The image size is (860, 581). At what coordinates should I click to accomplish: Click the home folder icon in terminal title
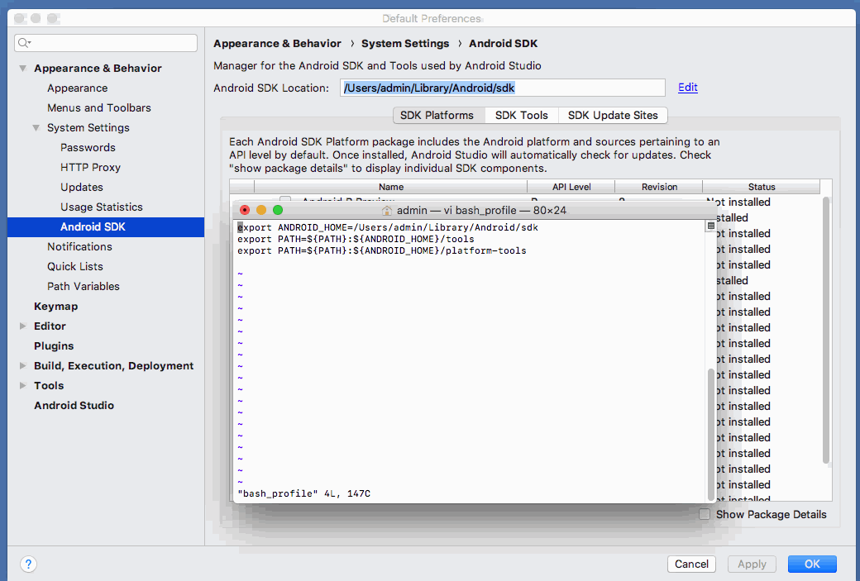click(x=387, y=211)
